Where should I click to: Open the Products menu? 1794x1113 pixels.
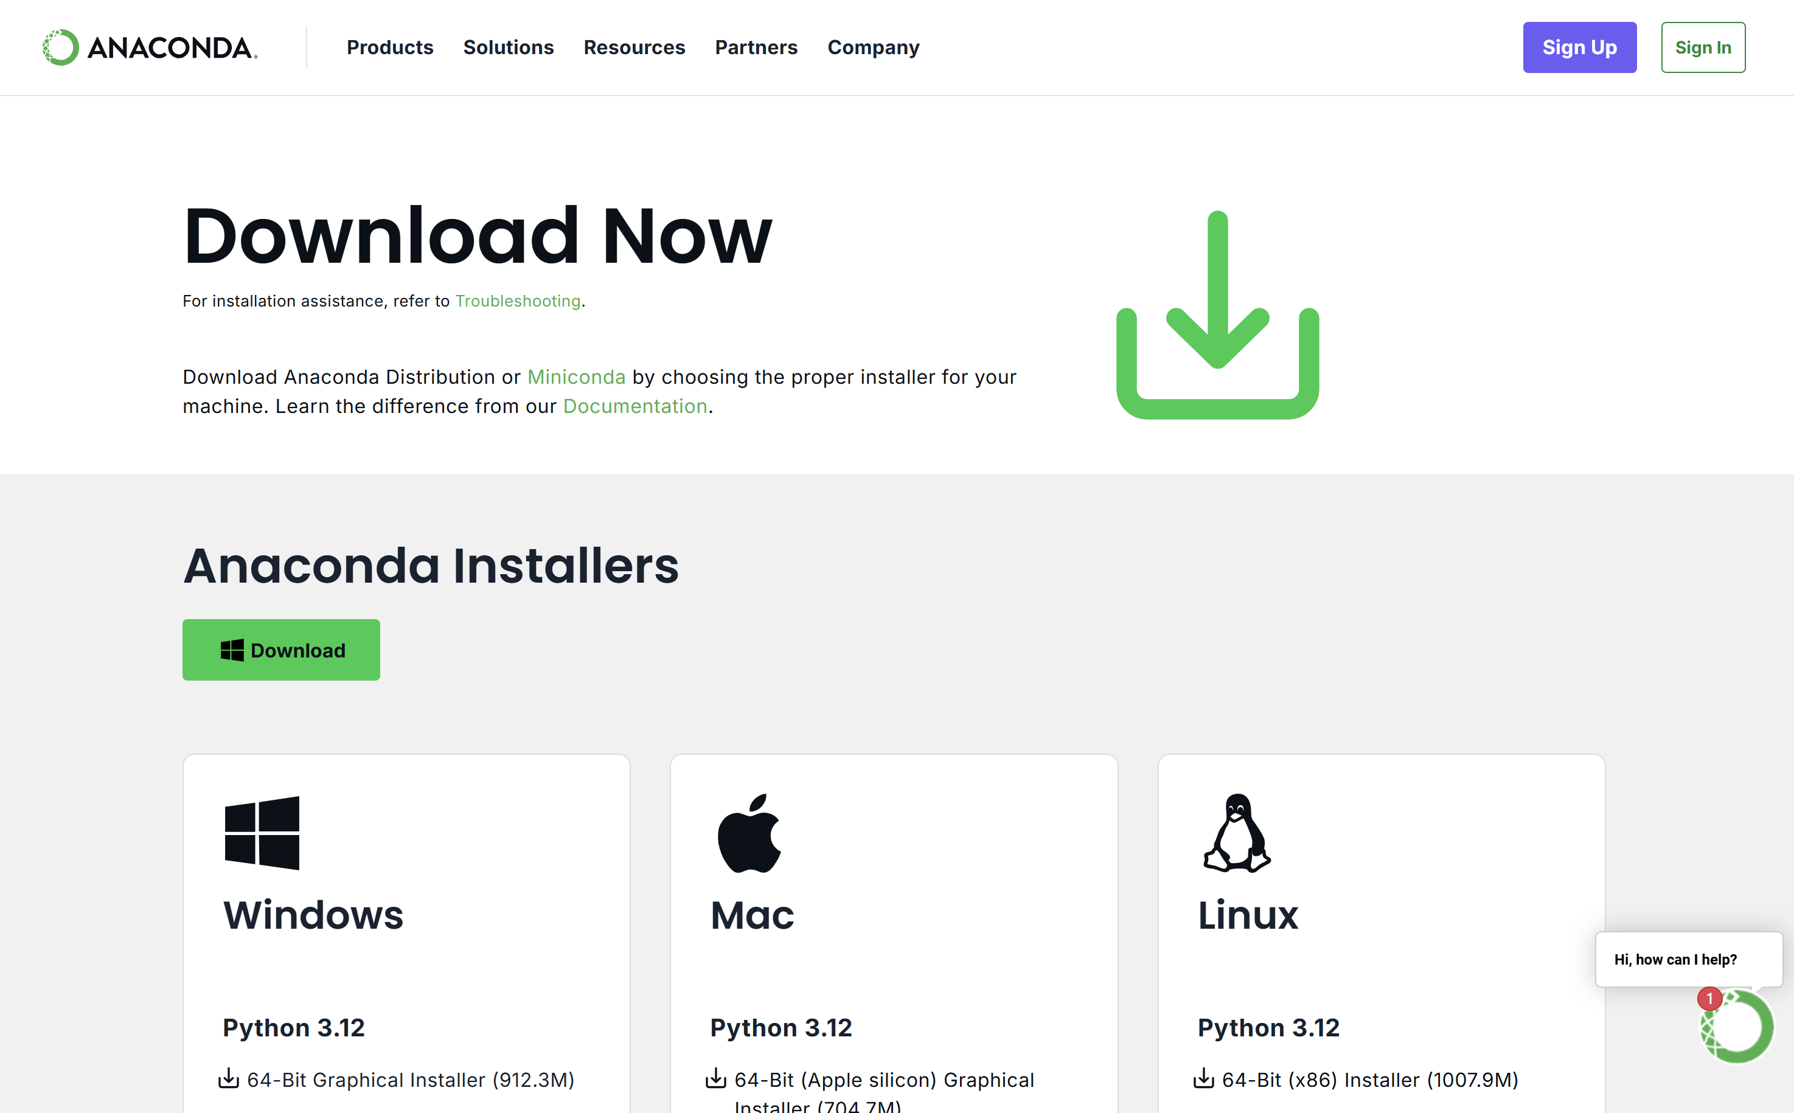click(x=389, y=48)
